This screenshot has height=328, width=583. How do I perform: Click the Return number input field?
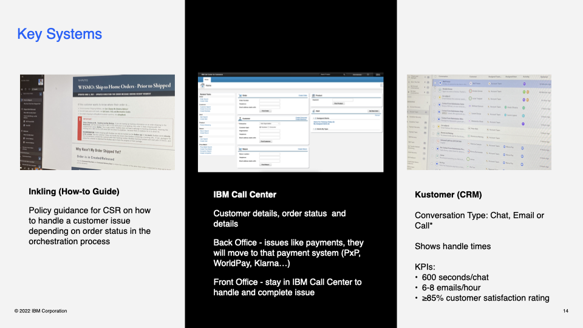click(270, 154)
